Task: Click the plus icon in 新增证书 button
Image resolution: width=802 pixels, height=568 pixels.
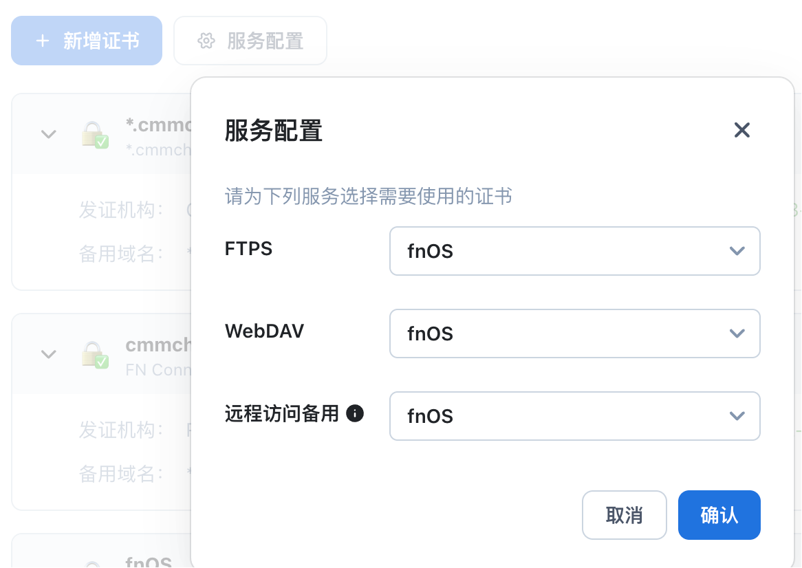Action: [43, 41]
